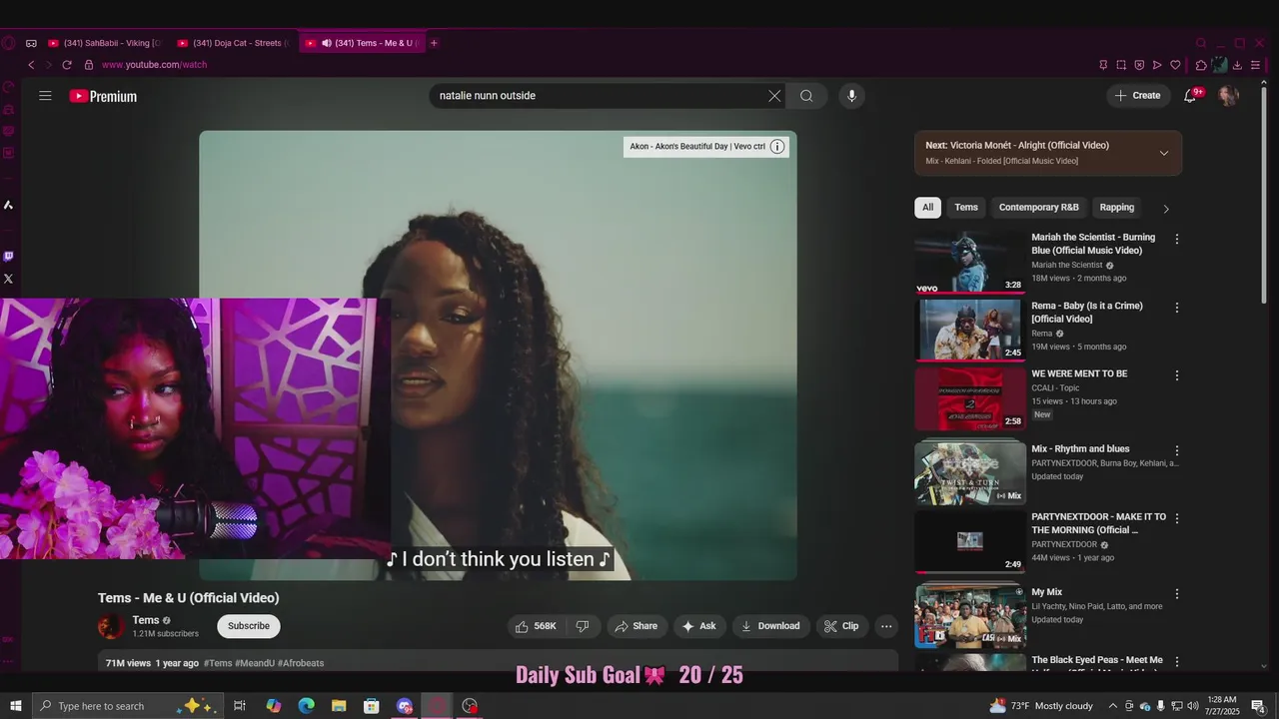Open Rema Baby video thumbnail

coord(970,331)
